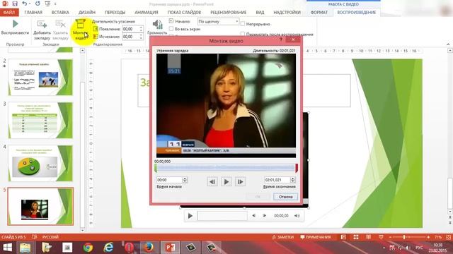
Task: Open the Громкость volume icon
Action: coord(157,25)
